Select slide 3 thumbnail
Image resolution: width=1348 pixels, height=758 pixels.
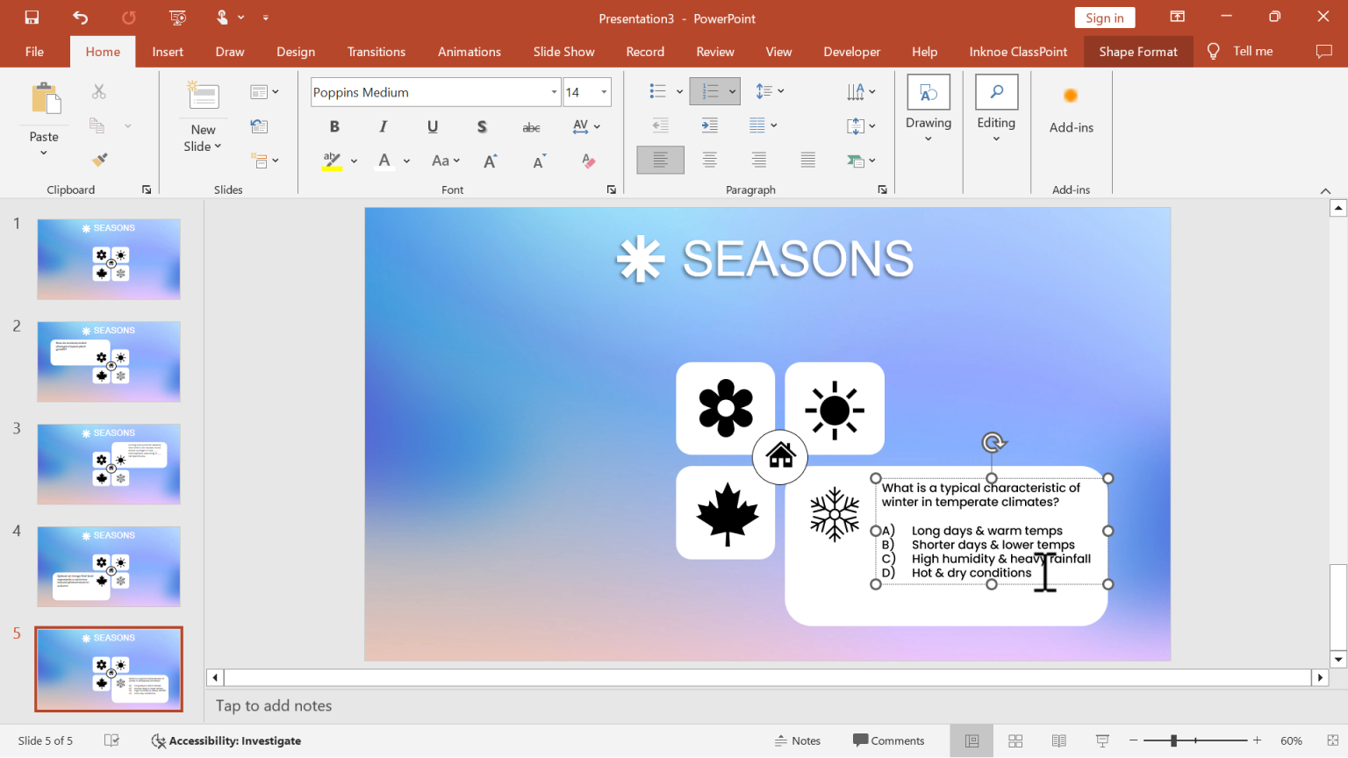pyautogui.click(x=108, y=464)
